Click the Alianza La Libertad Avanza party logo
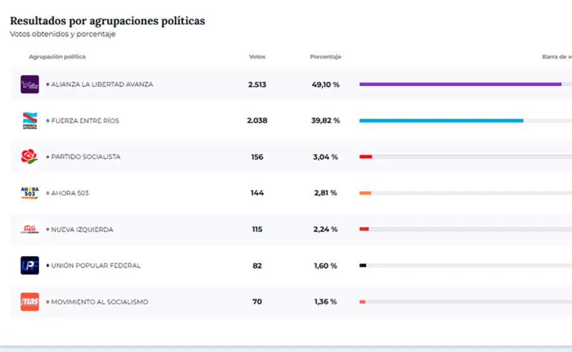 pyautogui.click(x=29, y=85)
